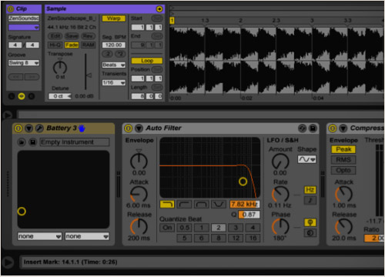Click the sample Save button
The image size is (385, 277).
coord(72,36)
